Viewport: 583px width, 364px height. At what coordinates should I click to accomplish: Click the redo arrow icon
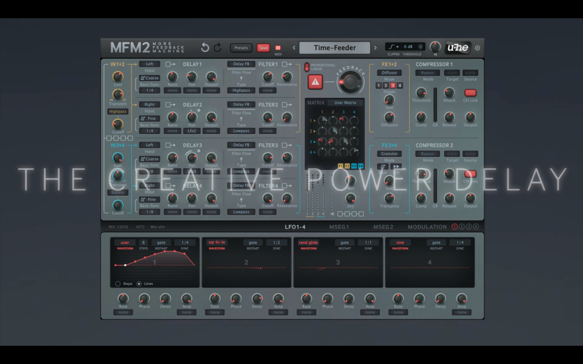(218, 48)
